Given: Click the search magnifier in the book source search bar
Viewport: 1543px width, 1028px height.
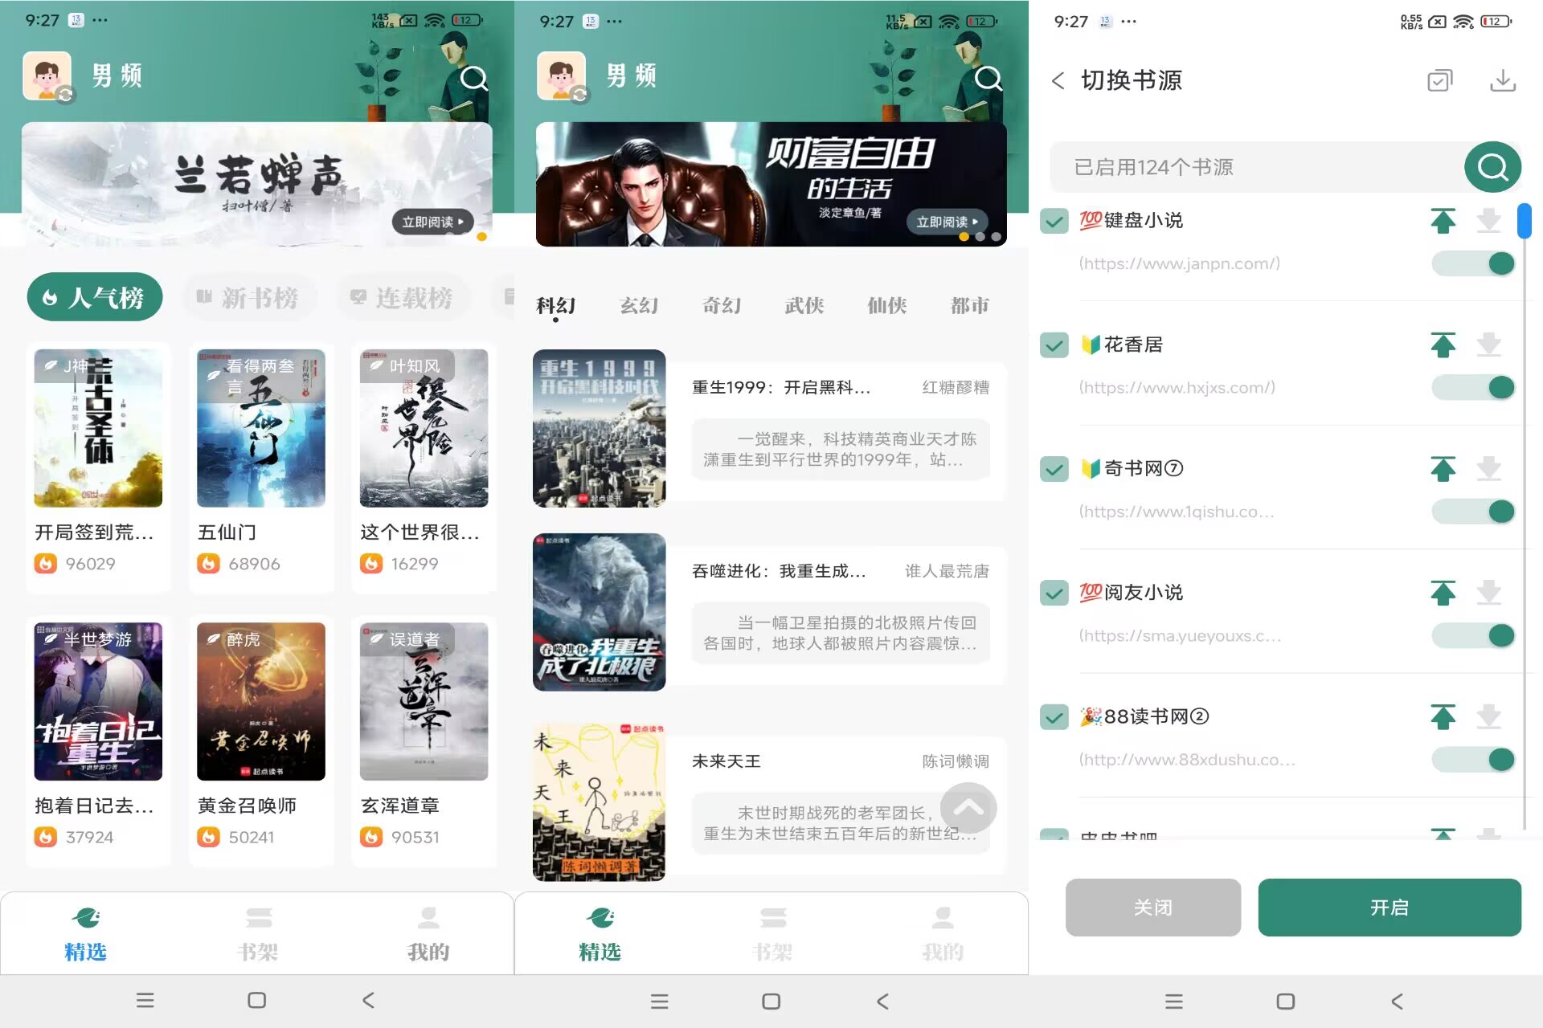Looking at the screenshot, I should click(x=1492, y=166).
